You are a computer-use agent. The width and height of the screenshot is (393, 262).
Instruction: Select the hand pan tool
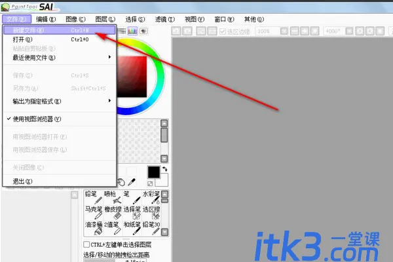click(x=121, y=182)
